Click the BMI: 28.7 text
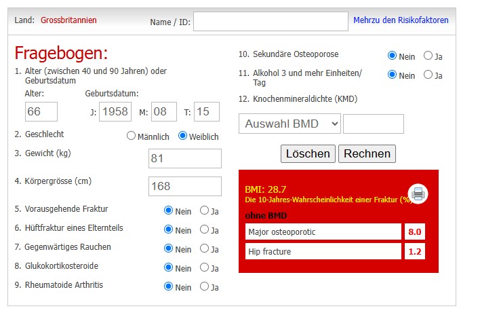Image resolution: width=480 pixels, height=315 pixels. (265, 189)
